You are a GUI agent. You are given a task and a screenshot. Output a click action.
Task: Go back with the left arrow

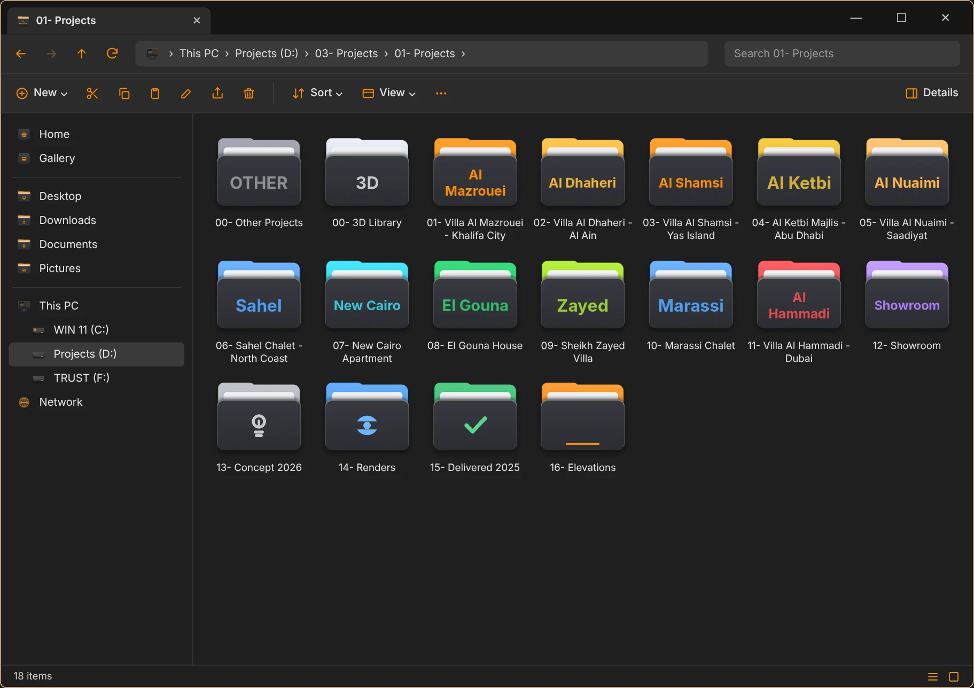click(21, 53)
